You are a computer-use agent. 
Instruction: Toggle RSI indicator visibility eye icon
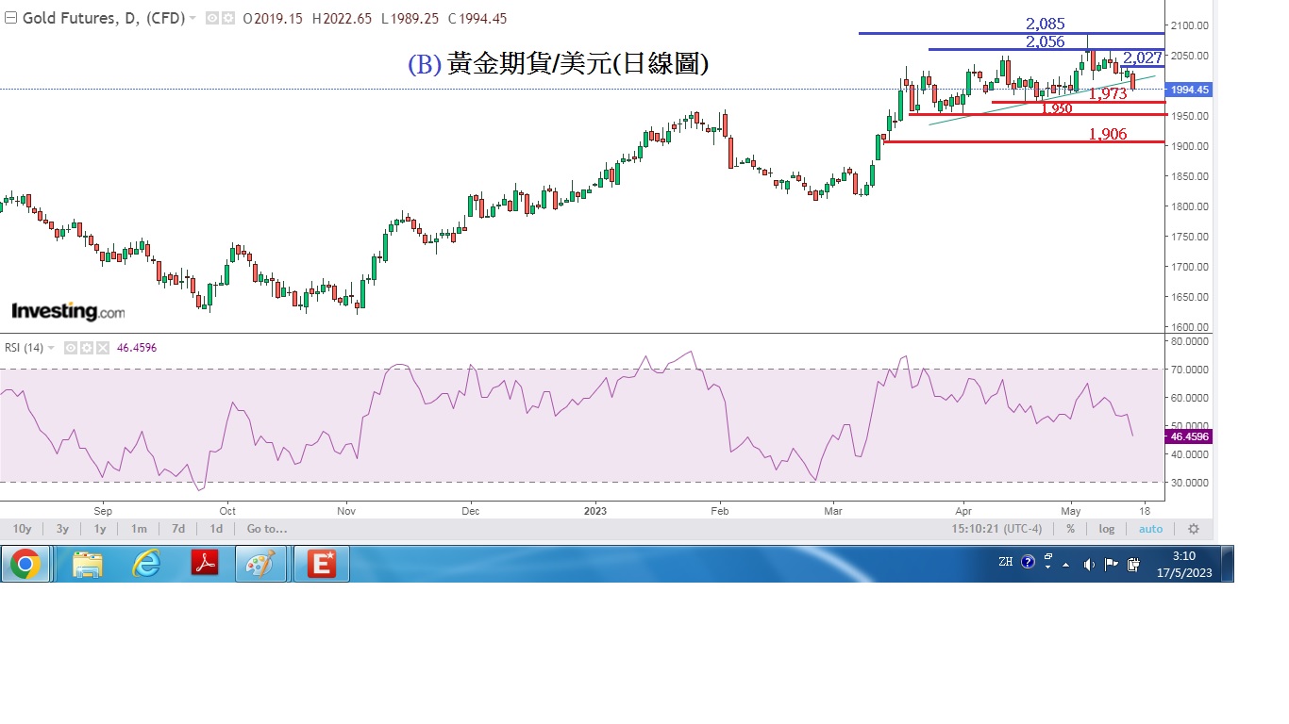(x=71, y=348)
